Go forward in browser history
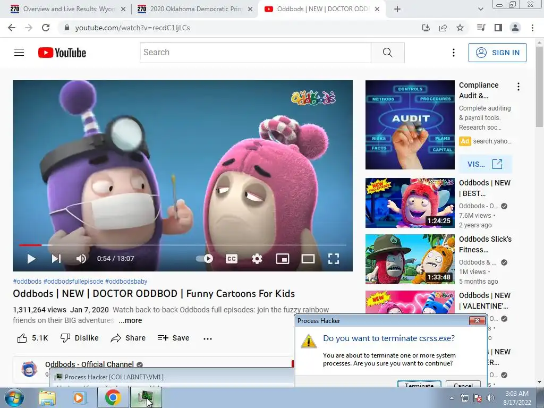This screenshot has width=544, height=408. 29,28
